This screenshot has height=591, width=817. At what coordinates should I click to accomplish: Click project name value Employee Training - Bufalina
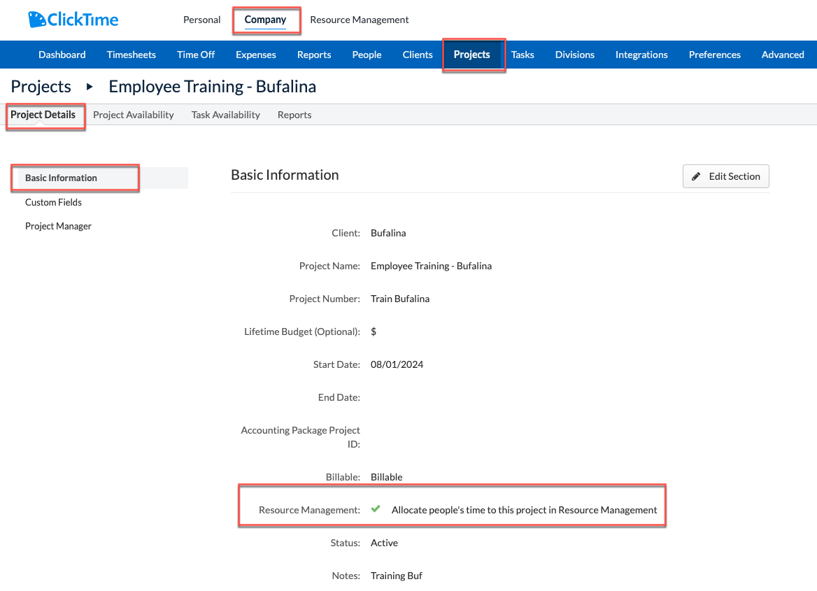(431, 266)
